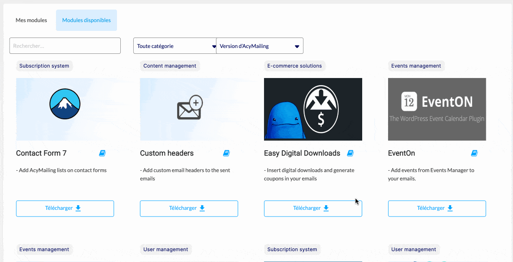This screenshot has width=513, height=262.
Task: Click download arrow icon under Contact Form 7
Action: 78,208
